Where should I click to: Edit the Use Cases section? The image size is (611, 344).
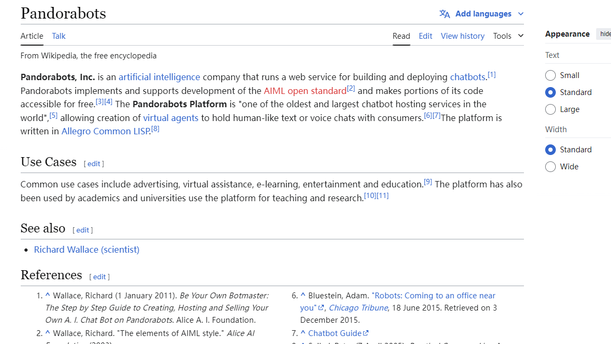point(94,164)
